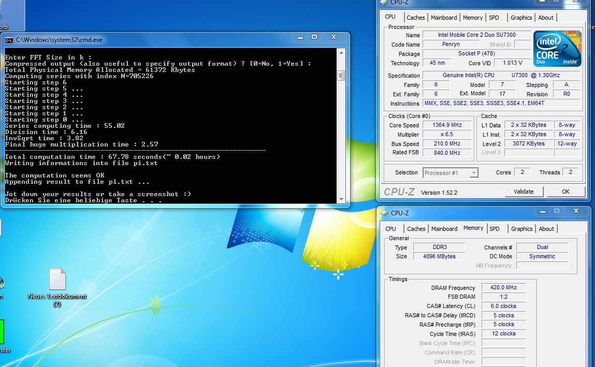This screenshot has width=595, height=367.
Task: Minimize the cmd.exe window
Action: coord(300,37)
